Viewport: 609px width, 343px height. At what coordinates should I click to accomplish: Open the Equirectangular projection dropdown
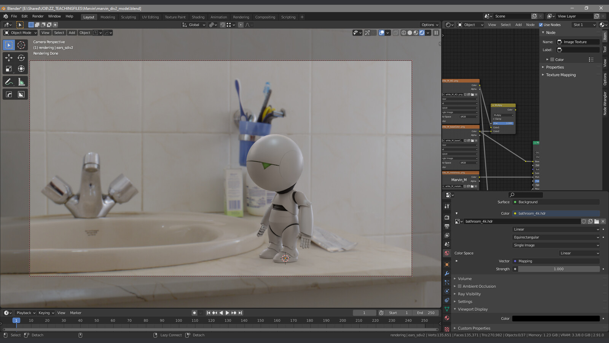(556, 237)
